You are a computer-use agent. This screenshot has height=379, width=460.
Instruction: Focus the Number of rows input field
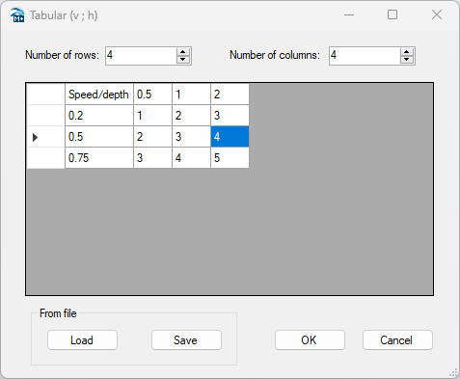(141, 56)
